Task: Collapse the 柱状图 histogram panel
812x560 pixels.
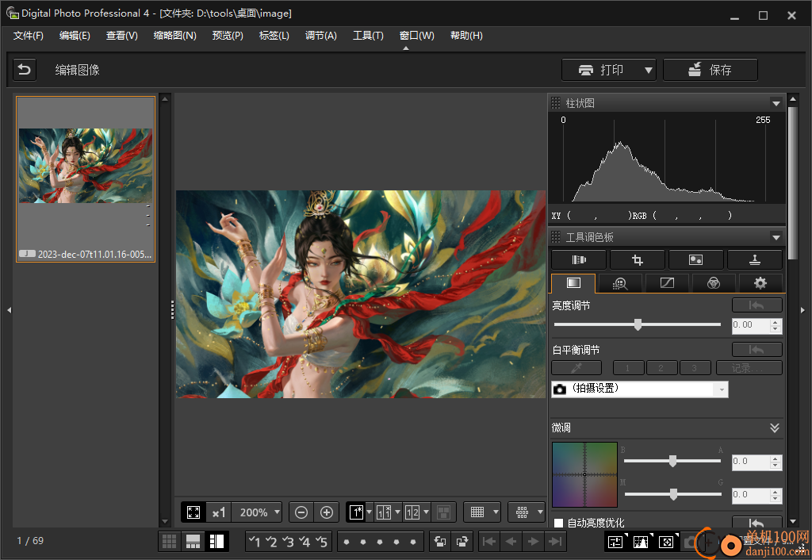Action: pyautogui.click(x=776, y=103)
